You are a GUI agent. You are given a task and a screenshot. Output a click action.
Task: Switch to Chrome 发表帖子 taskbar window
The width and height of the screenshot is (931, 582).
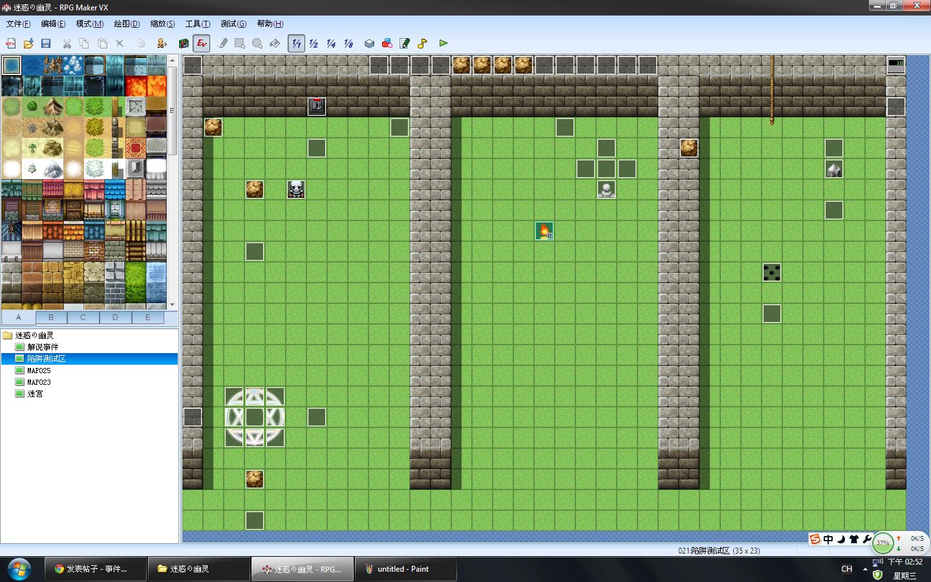pos(96,569)
